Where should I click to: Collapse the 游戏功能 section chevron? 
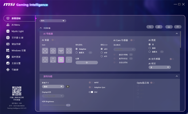(177, 76)
